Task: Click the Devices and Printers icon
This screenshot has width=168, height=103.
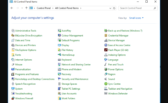Action: pyautogui.click(x=13, y=45)
